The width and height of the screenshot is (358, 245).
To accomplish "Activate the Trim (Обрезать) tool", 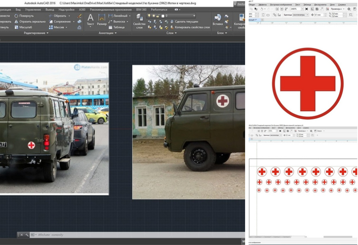I will pos(57,16).
